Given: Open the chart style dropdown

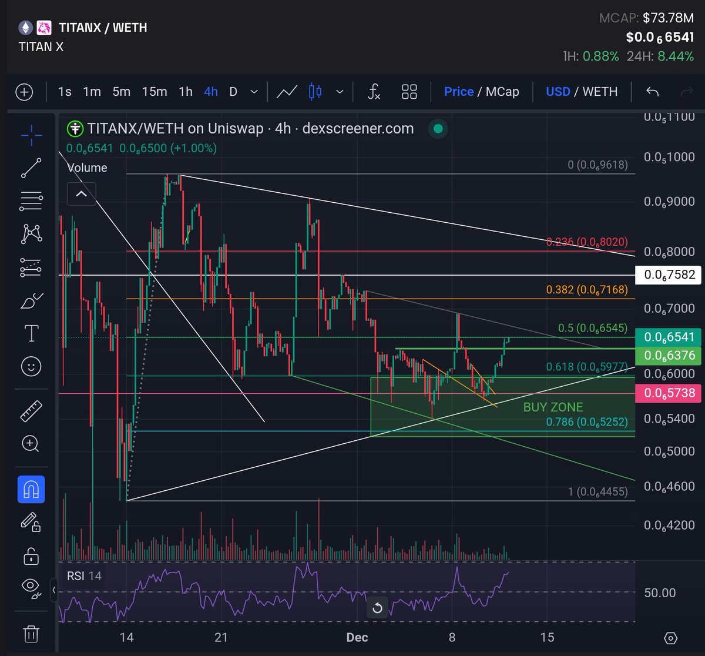Looking at the screenshot, I should pos(340,92).
